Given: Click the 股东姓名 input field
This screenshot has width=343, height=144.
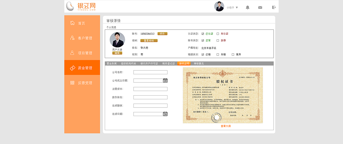Looking at the screenshot, I should 150,97.
